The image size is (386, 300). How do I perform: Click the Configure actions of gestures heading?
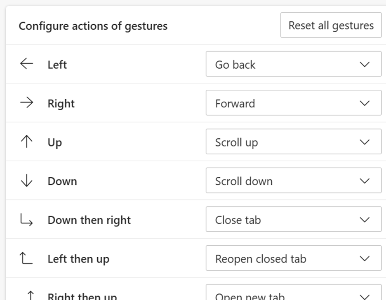[x=93, y=26]
